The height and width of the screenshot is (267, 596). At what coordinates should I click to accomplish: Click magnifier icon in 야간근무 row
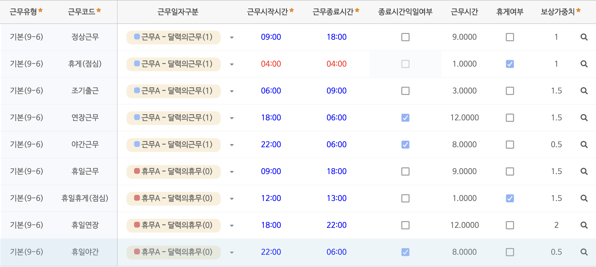(584, 145)
